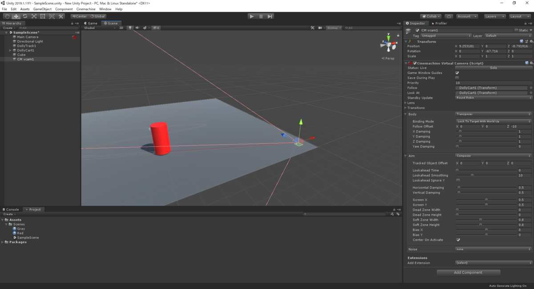Toggle scene effects image icon
Image resolution: width=534 pixels, height=289 pixels.
pos(145,28)
